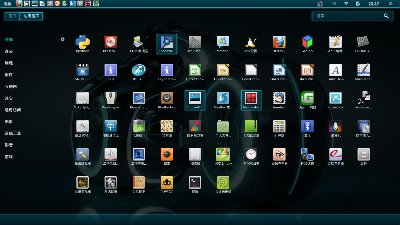Launch Shotwell photo manager from grid

click(195, 100)
